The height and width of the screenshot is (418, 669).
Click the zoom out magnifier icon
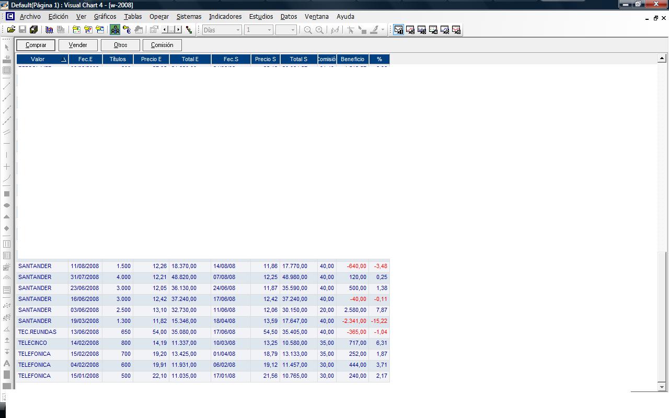pos(308,30)
